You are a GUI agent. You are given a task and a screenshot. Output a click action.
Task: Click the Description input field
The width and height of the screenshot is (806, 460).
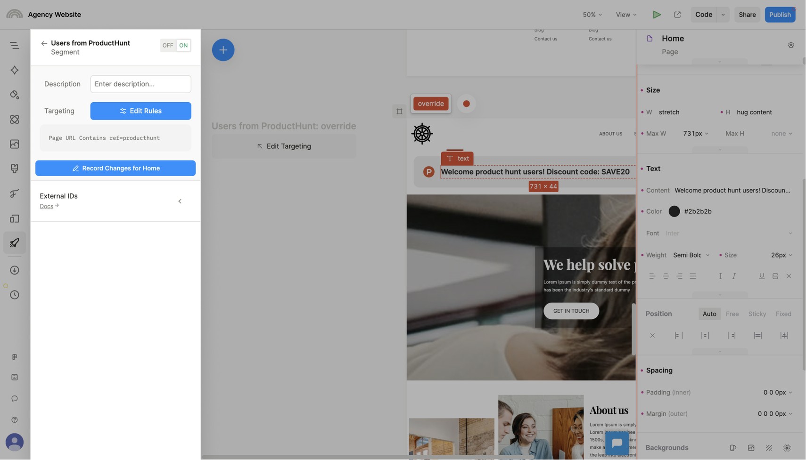(x=140, y=84)
